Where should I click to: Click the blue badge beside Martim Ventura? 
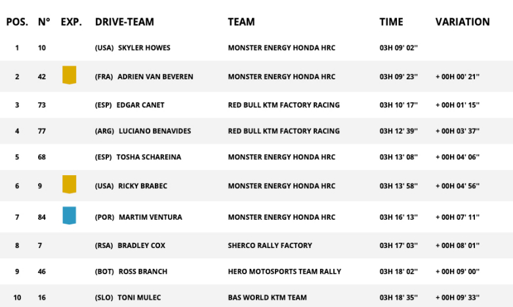pyautogui.click(x=69, y=216)
